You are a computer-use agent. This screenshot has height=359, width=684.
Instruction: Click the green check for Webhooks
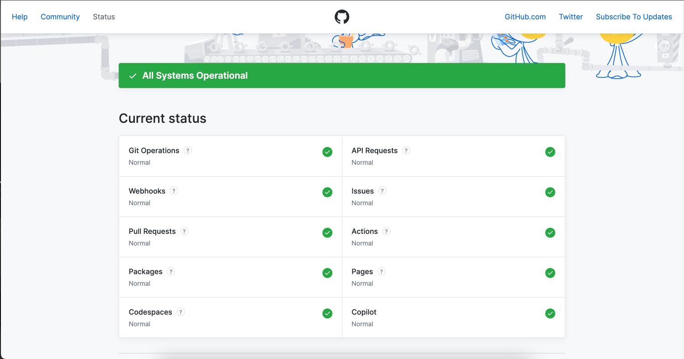click(x=327, y=192)
